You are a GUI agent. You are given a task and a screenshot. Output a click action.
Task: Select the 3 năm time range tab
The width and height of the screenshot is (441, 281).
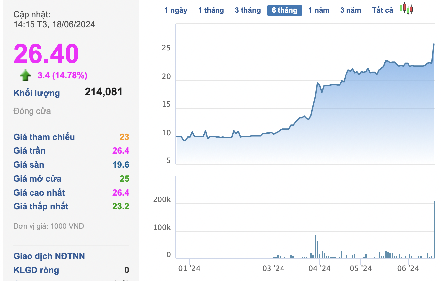350,10
